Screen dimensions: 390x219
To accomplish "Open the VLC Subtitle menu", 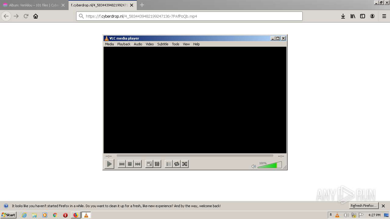I will point(163,44).
